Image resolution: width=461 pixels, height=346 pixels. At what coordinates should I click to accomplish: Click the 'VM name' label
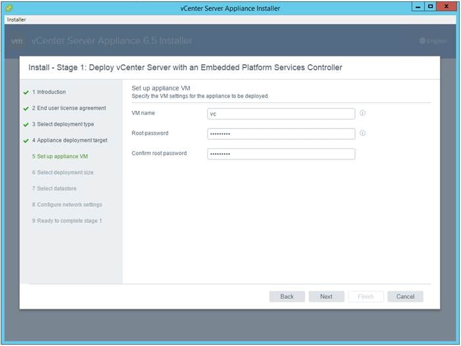click(143, 113)
